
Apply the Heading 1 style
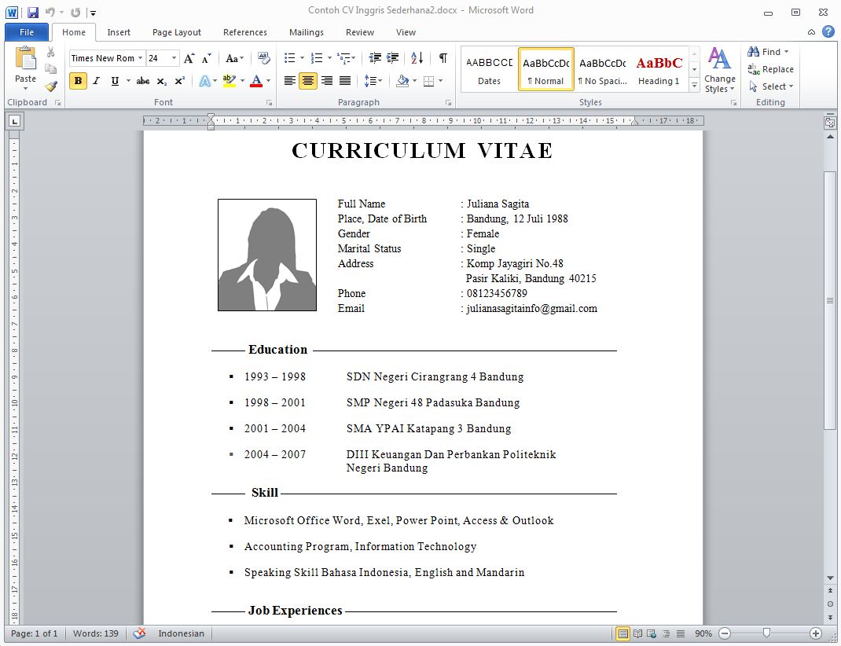(x=659, y=70)
